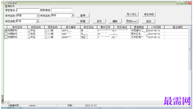Select row 1 via its row indicator
The height and width of the screenshot is (110, 196).
[x=6, y=30]
